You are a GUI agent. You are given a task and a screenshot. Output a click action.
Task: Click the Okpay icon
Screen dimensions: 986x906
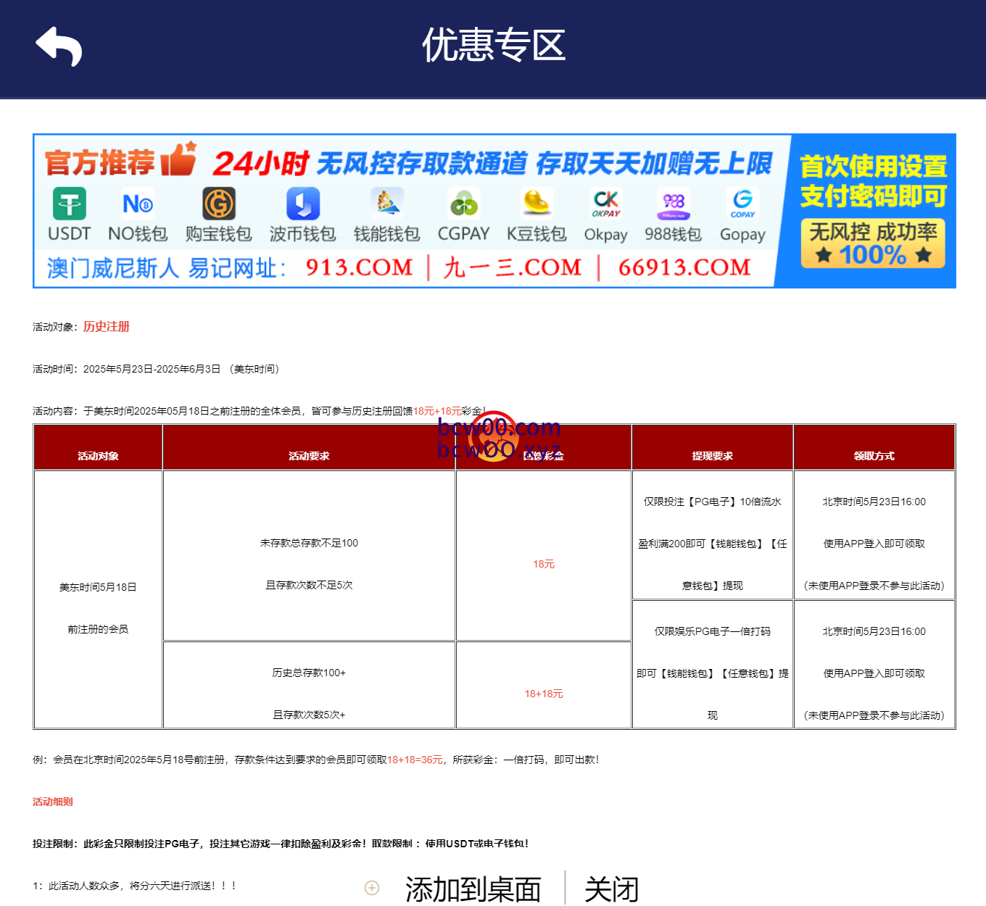point(606,204)
